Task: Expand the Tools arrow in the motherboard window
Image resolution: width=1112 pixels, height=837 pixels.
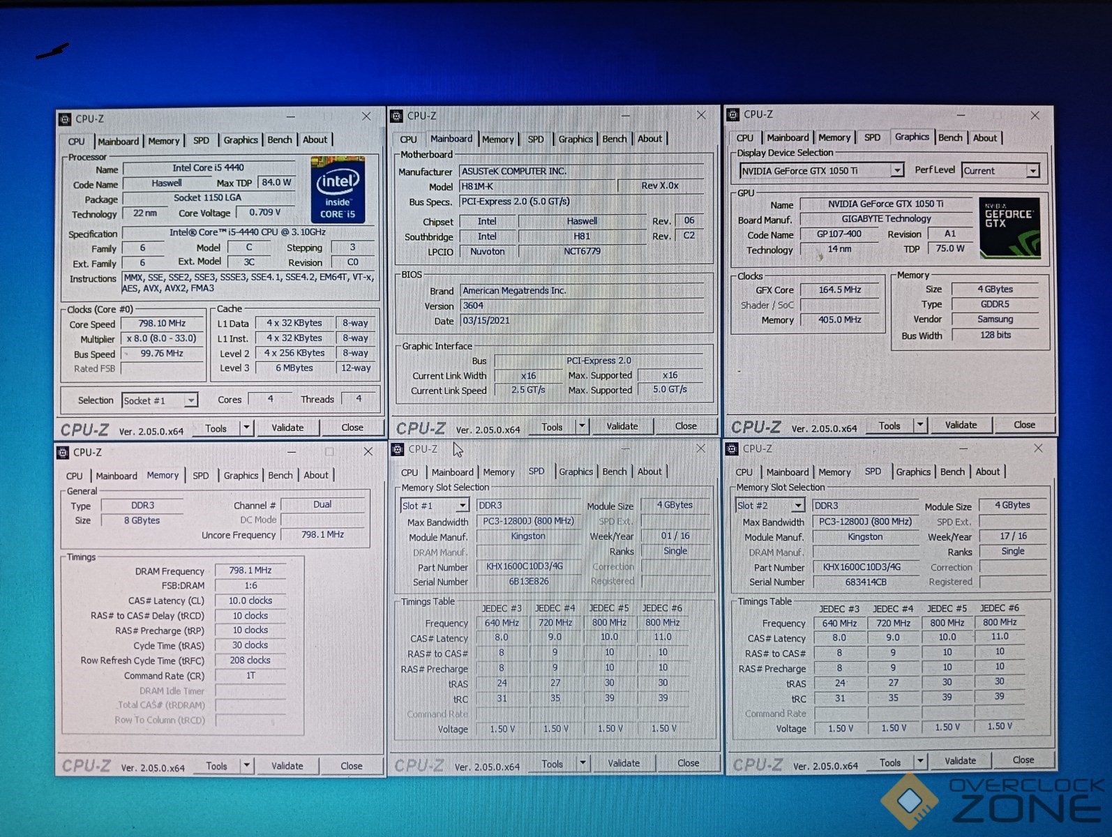Action: tap(582, 425)
